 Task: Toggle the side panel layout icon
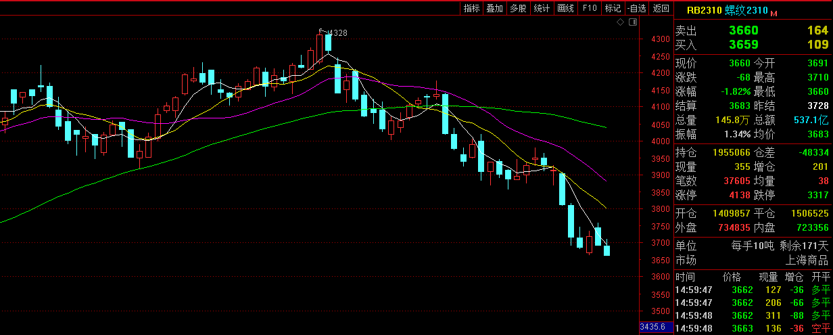point(632,22)
